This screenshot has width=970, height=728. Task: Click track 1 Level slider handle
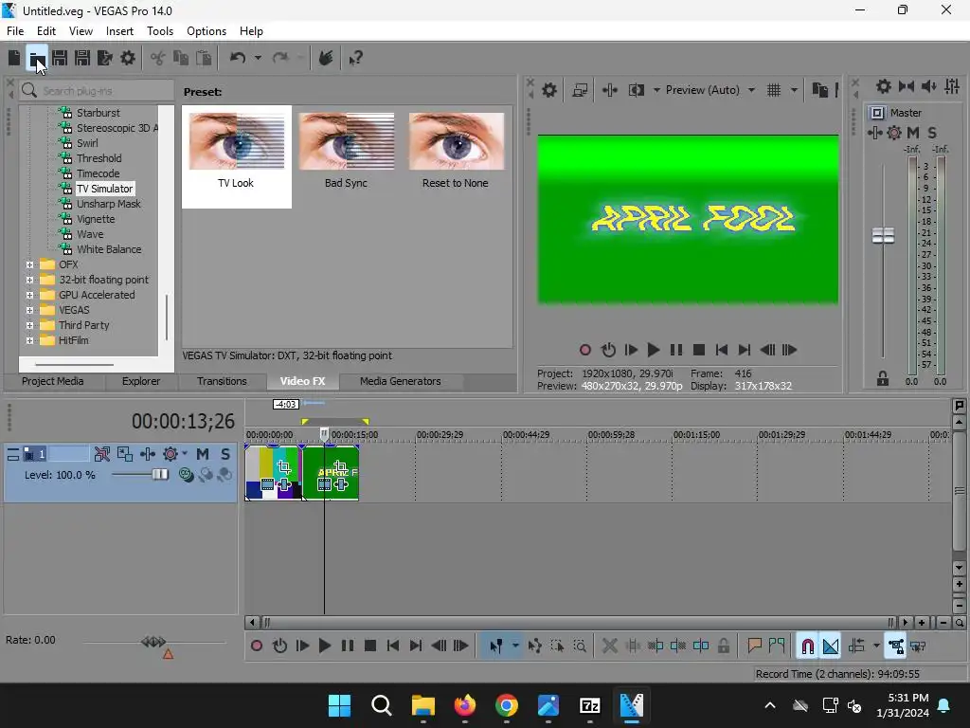coord(159,475)
